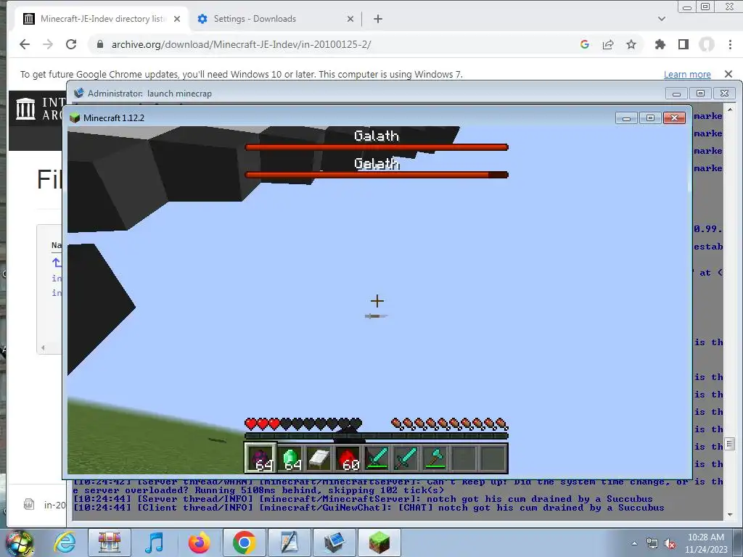
Task: Click the hunger drumsticks bar
Action: (x=449, y=424)
